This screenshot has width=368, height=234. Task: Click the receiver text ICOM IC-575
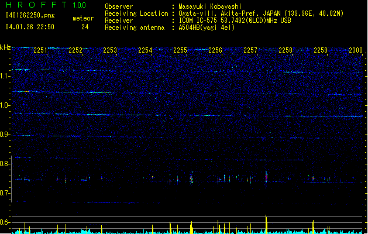198,20
